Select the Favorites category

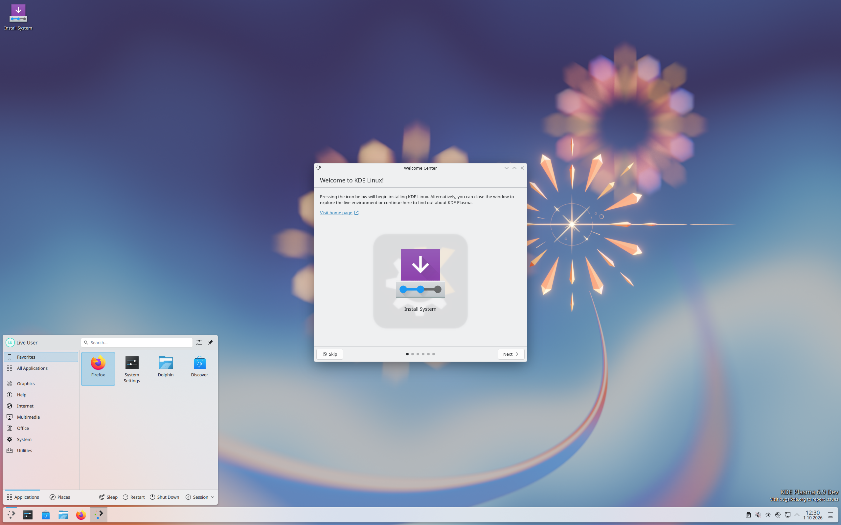coord(41,357)
